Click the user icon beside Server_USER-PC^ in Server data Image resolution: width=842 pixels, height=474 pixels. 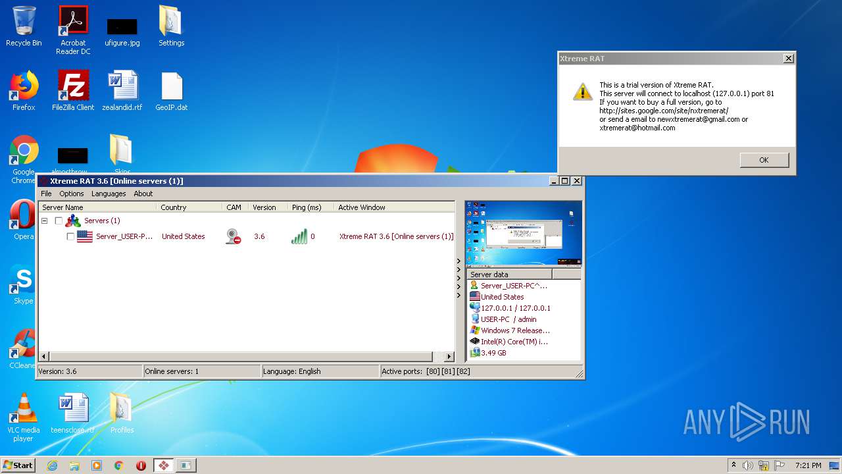click(474, 286)
